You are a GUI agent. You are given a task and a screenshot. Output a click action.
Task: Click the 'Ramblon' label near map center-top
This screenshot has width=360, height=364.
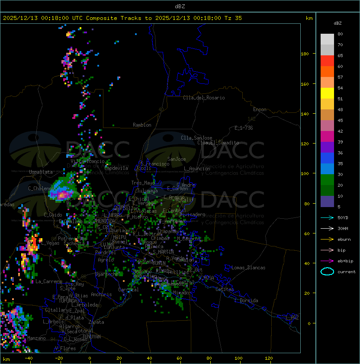[142, 125]
